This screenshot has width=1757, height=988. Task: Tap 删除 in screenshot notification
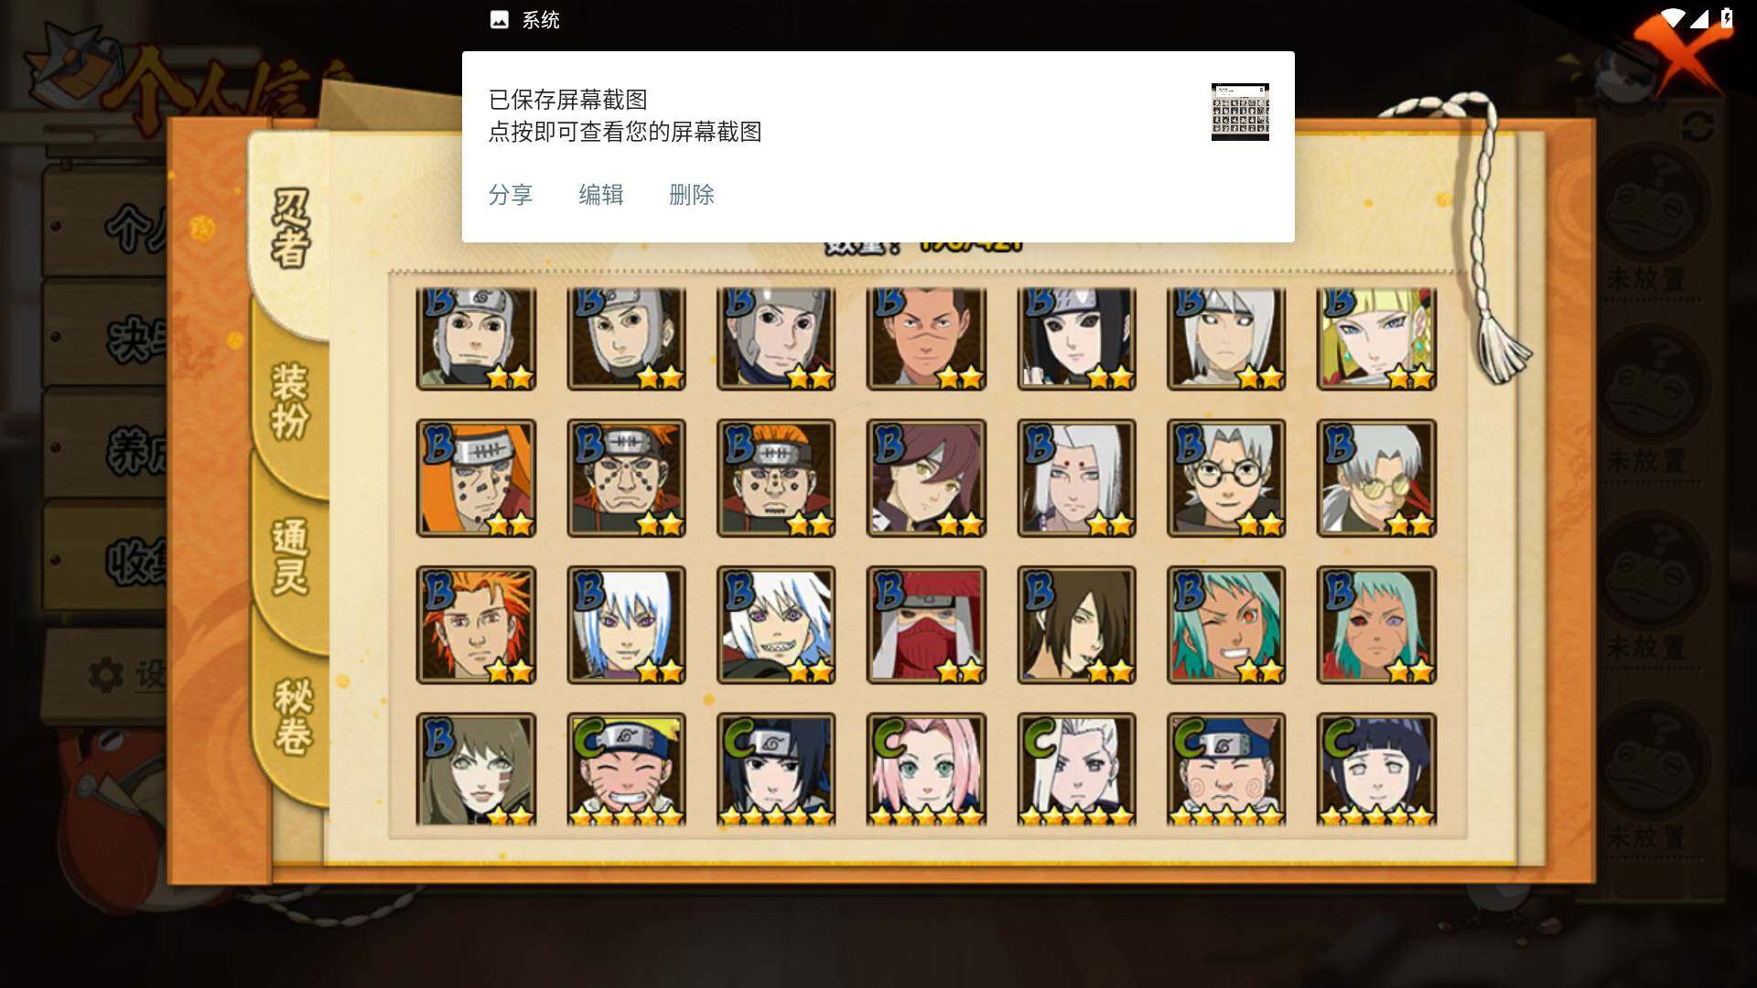[692, 195]
